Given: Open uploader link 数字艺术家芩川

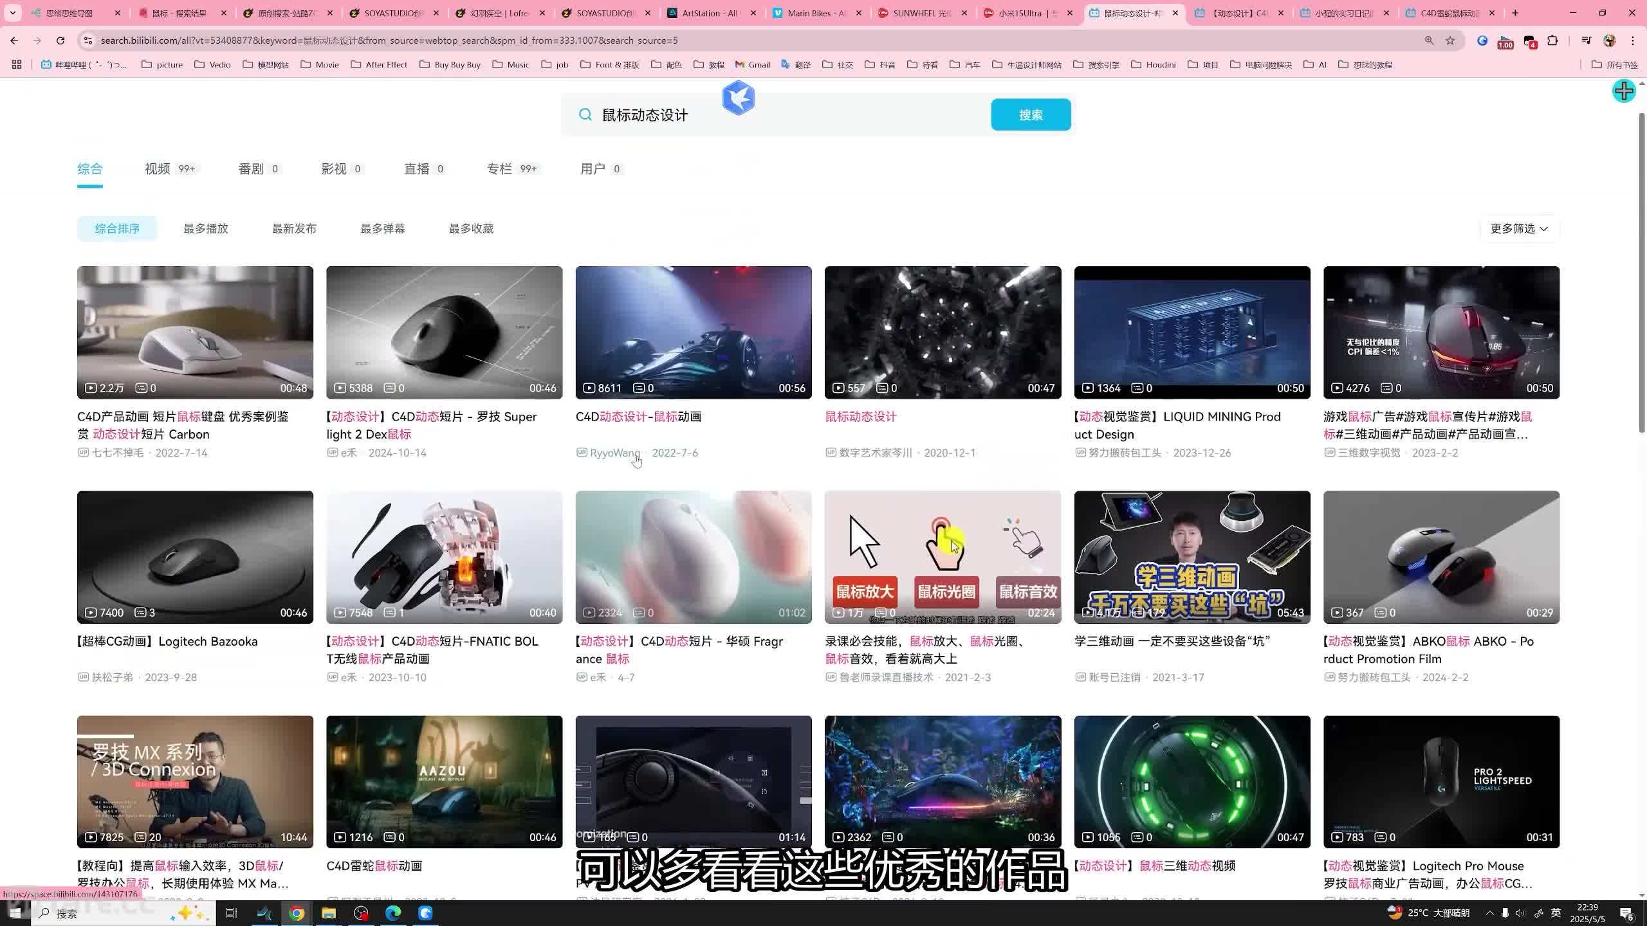Looking at the screenshot, I should click(876, 453).
